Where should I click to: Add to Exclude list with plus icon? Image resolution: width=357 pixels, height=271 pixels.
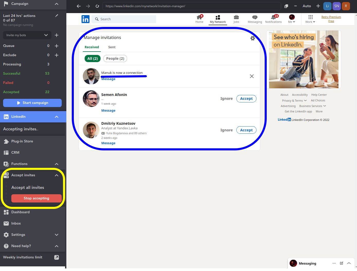point(57,55)
